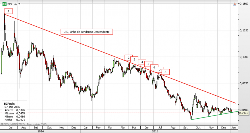Click the Mínimo value 0,0466
Image resolution: width=250 pixels, height=133 pixels.
pyautogui.click(x=20, y=117)
